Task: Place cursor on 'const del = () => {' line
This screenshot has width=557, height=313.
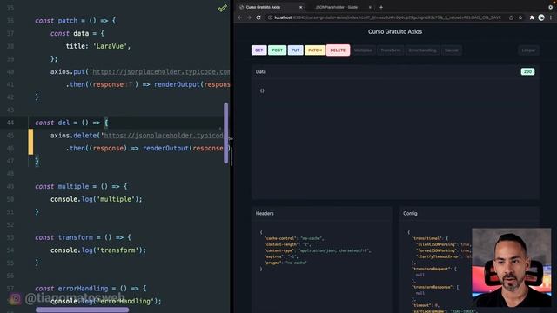Action: pyautogui.click(x=71, y=123)
